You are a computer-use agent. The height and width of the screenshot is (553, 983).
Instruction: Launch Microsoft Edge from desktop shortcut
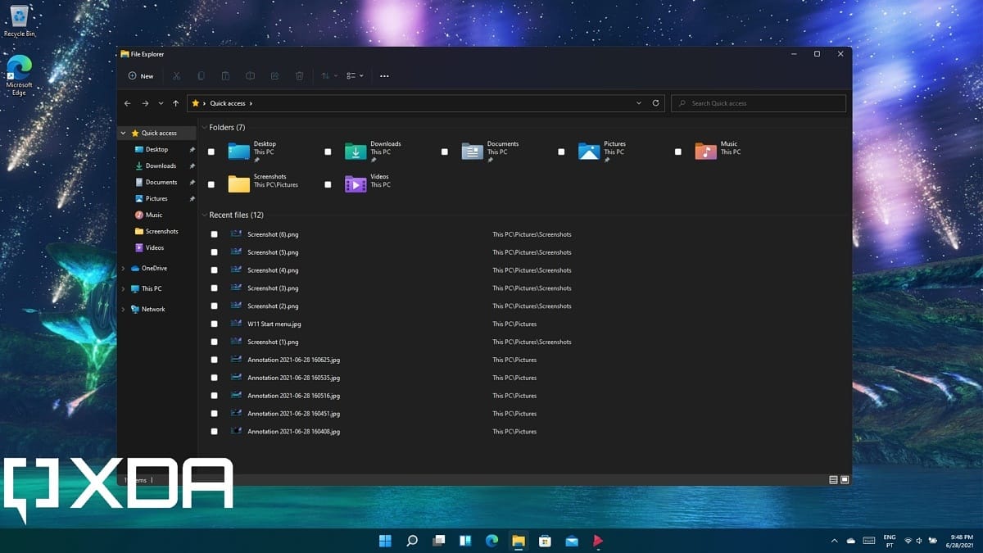19,75
